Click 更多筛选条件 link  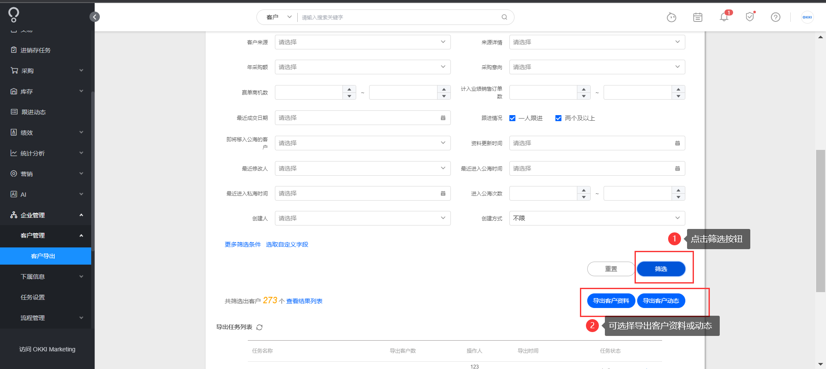click(243, 244)
